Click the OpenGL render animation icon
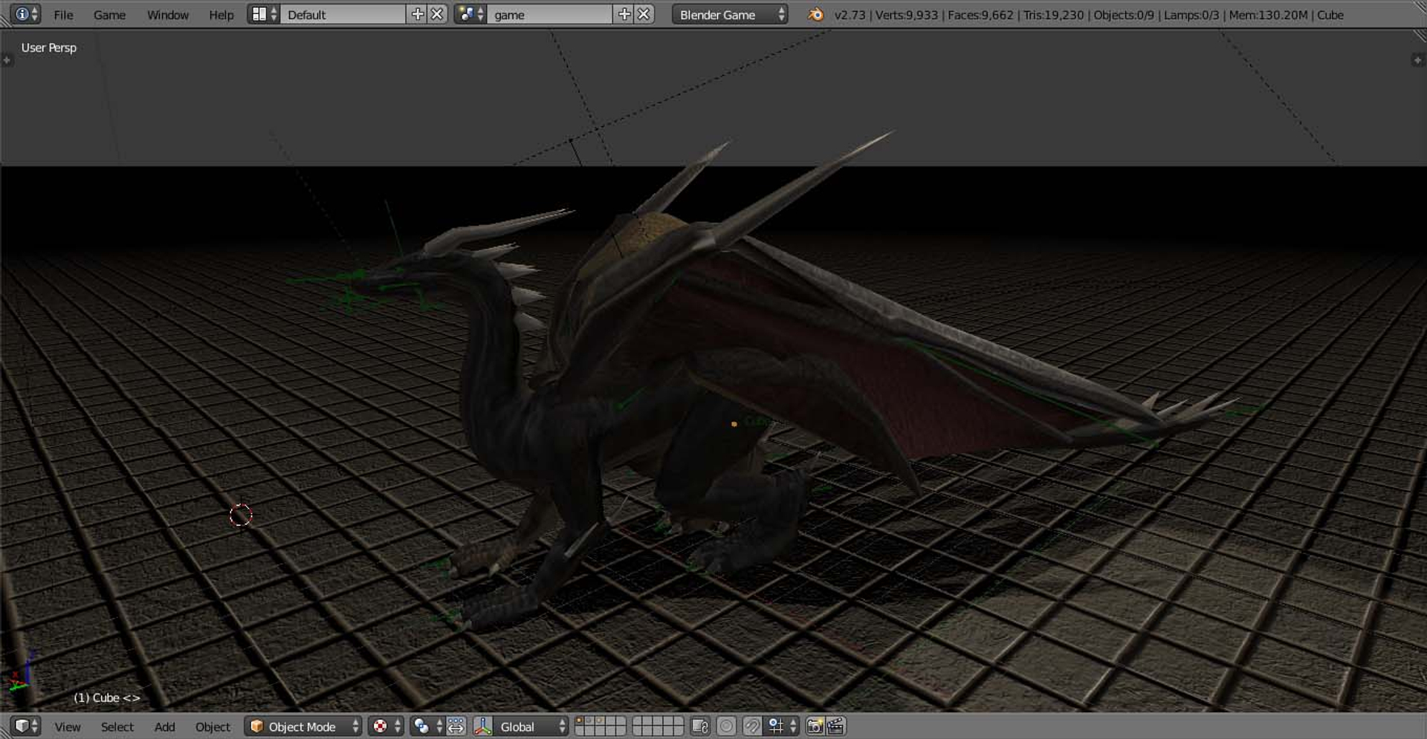 tap(836, 726)
